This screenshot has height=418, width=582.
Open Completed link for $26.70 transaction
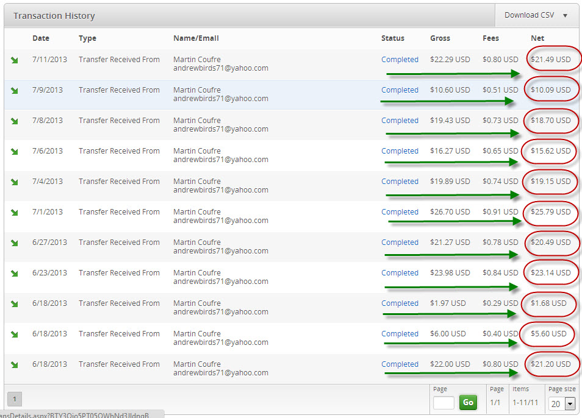(x=400, y=212)
